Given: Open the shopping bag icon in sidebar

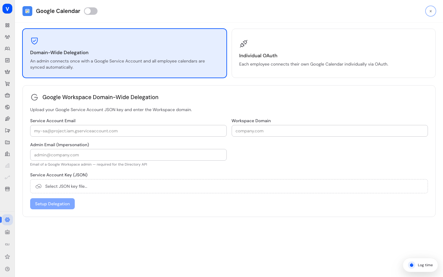Looking at the screenshot, I should click(x=7, y=95).
